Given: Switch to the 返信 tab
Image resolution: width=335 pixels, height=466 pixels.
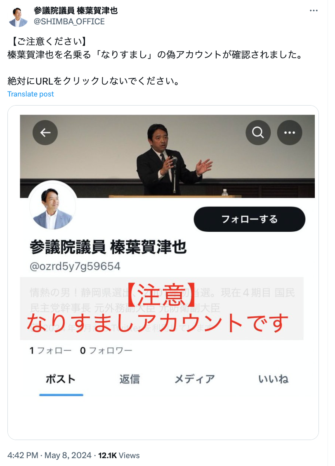Looking at the screenshot, I should click(x=130, y=379).
